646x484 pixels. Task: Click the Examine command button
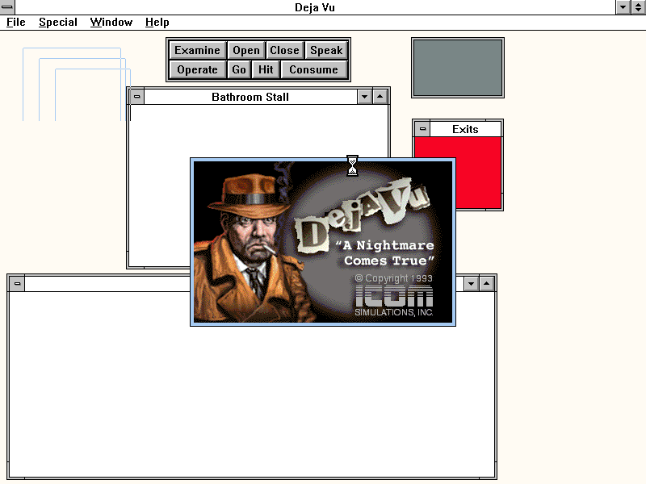197,50
